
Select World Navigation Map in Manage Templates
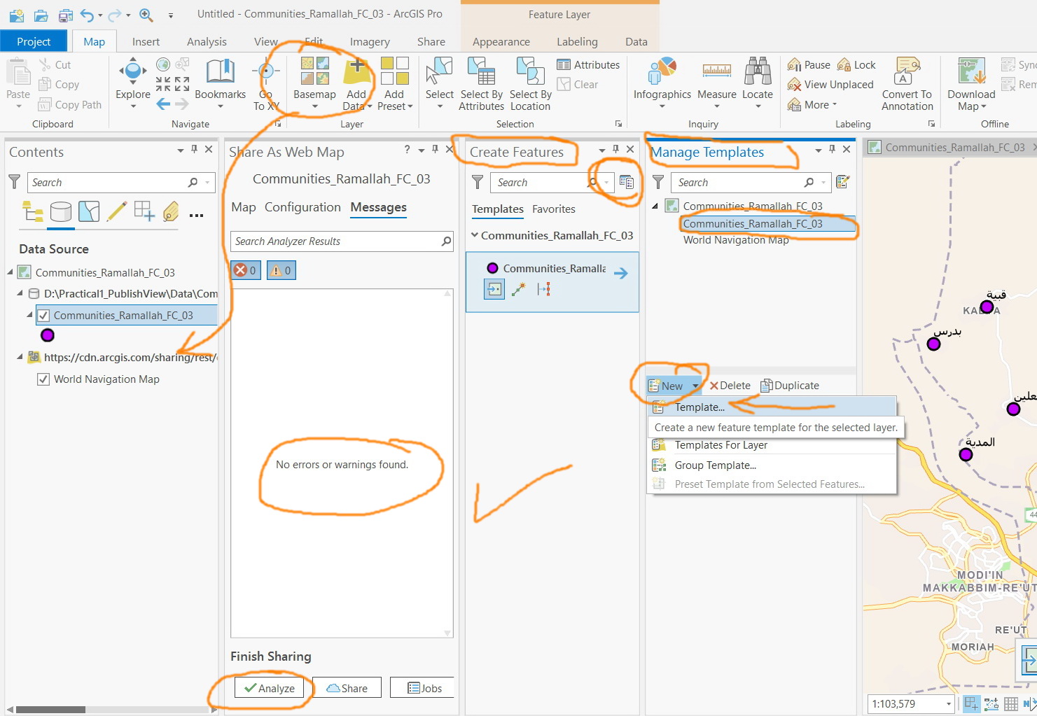736,240
